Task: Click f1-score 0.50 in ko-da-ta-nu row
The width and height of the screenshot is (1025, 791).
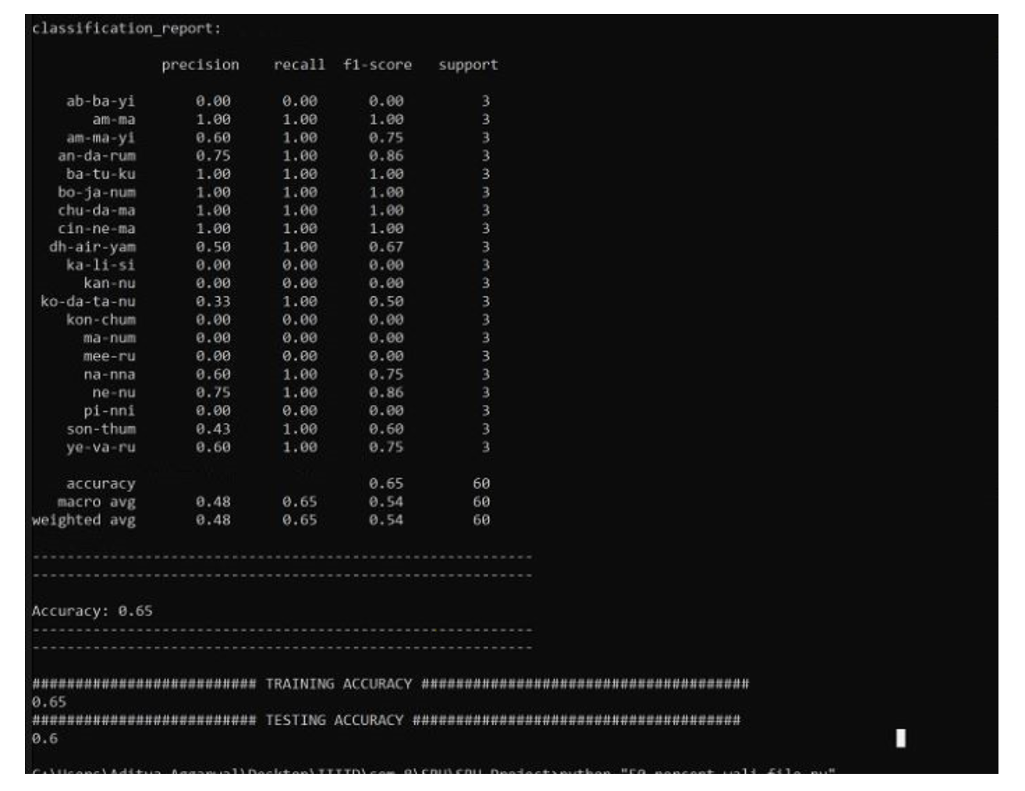Action: coord(386,302)
